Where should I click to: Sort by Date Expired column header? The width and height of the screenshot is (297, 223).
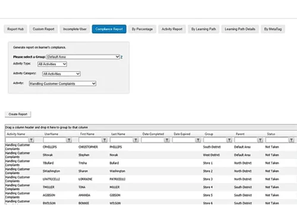pos(182,134)
